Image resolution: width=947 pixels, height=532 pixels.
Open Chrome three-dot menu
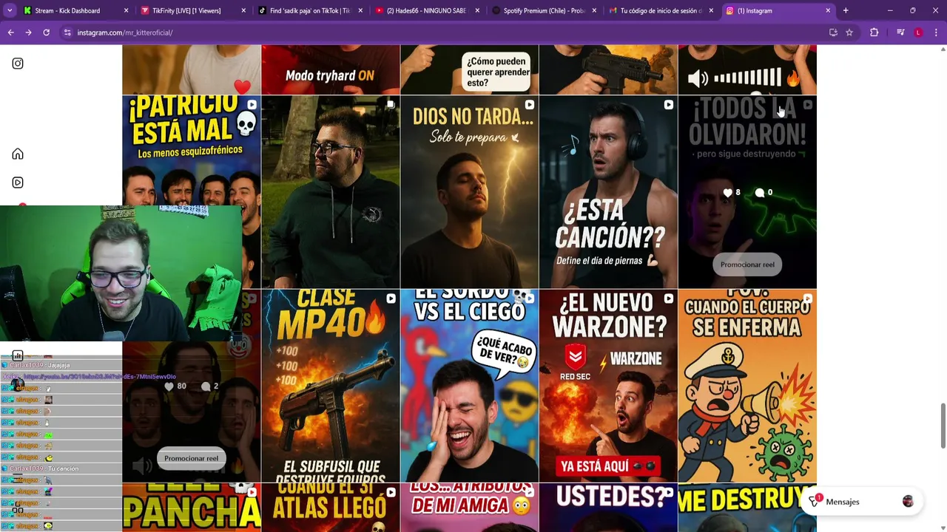pos(936,33)
